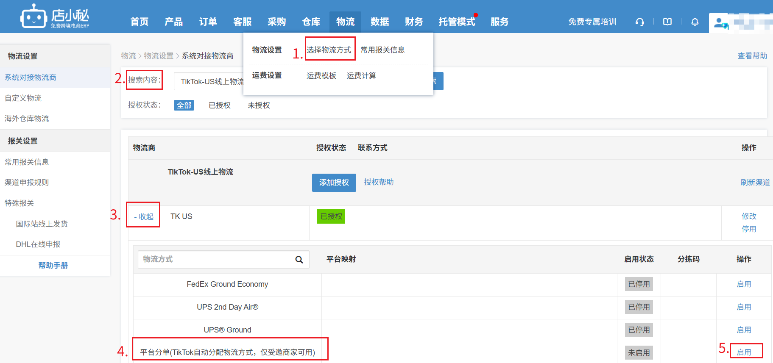Open the help book icon in header
This screenshot has width=773, height=363.
coord(667,22)
